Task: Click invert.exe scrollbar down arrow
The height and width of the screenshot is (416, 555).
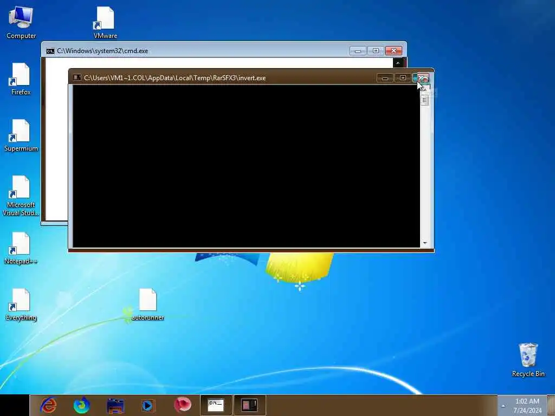Action: [425, 243]
